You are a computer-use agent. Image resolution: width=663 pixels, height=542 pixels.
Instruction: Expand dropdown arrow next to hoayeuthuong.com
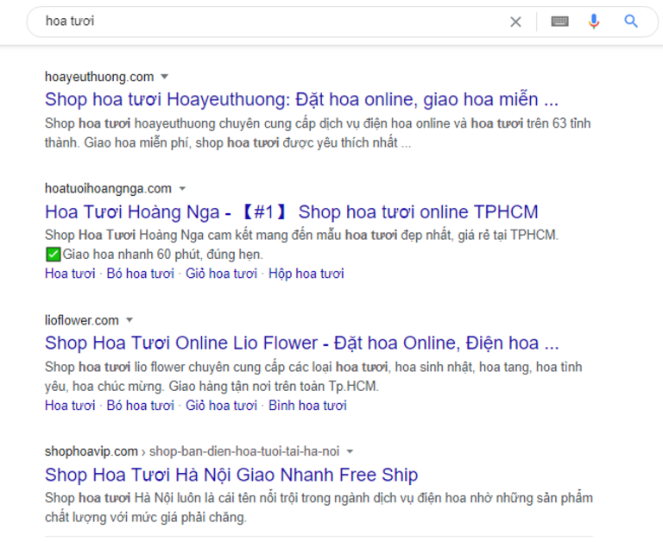pyautogui.click(x=164, y=77)
